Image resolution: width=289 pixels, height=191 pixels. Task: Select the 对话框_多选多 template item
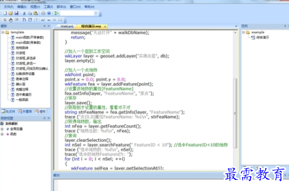tap(25, 58)
